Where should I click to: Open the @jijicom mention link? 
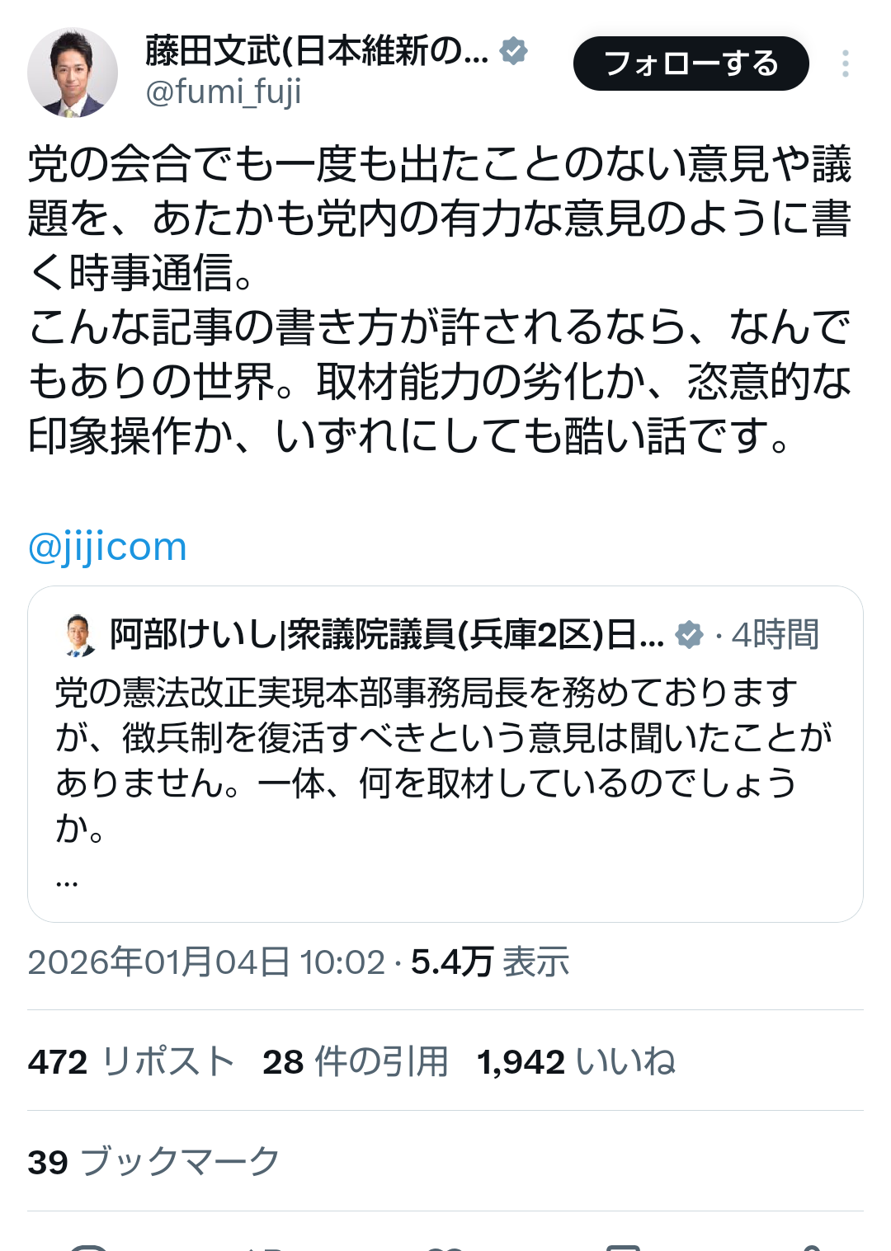pos(107,547)
